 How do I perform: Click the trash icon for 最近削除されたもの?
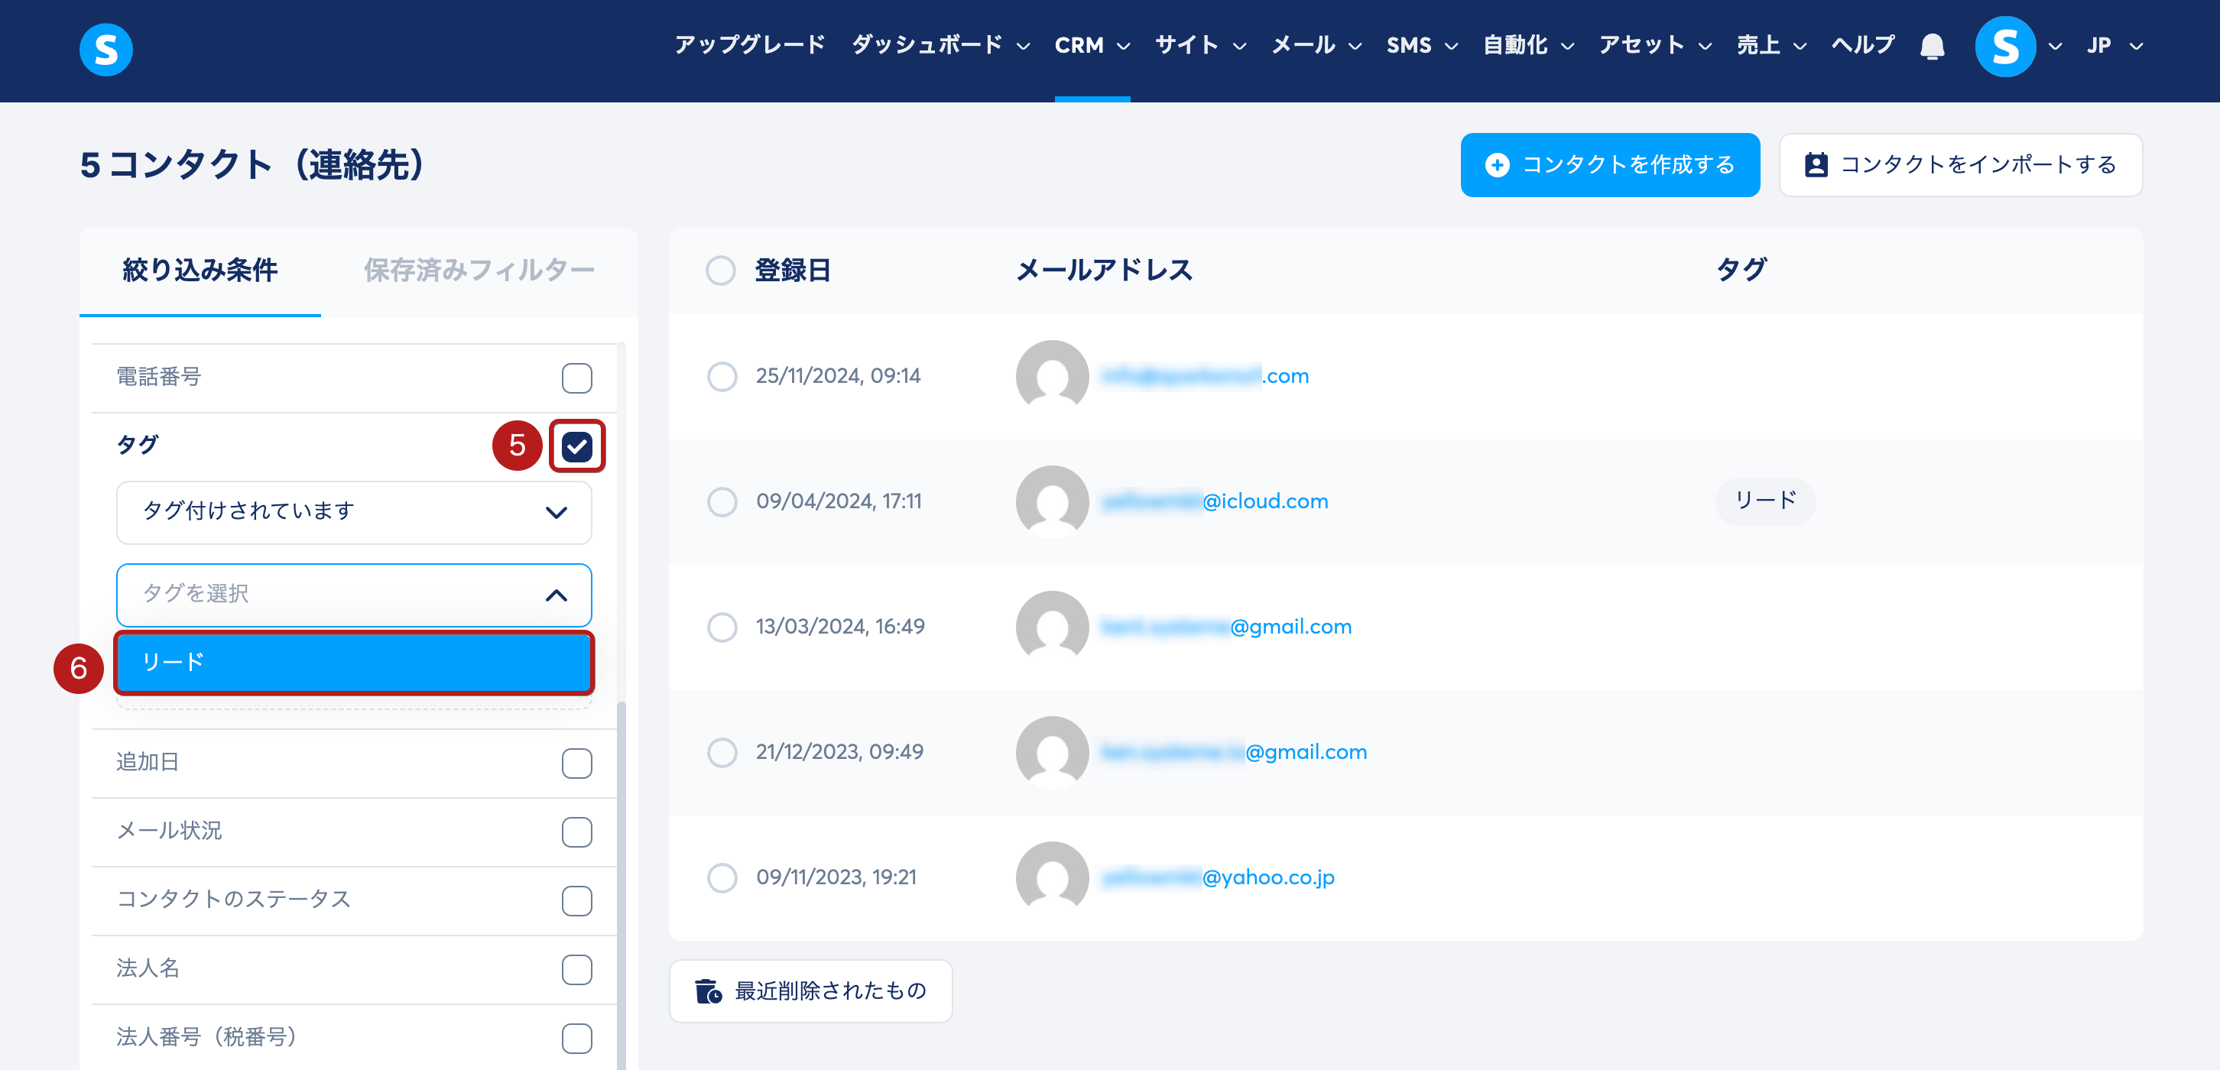point(709,991)
